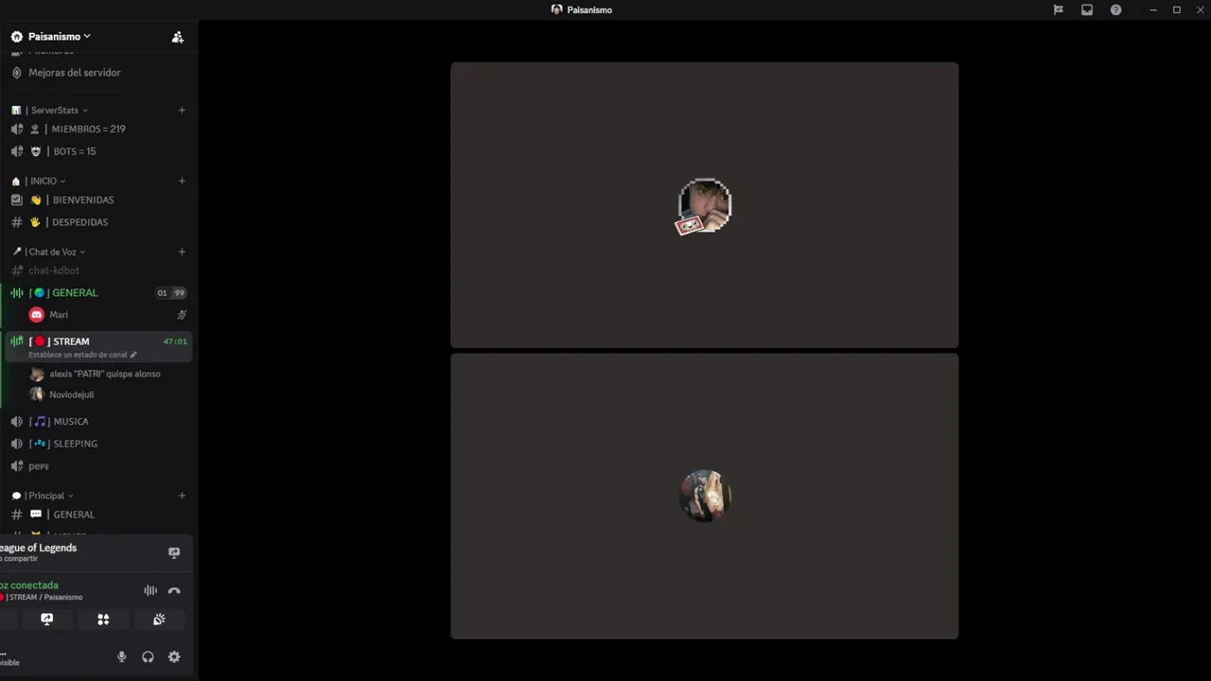Open the invite people icon beside Paisanismo
The height and width of the screenshot is (681, 1211).
tap(177, 37)
